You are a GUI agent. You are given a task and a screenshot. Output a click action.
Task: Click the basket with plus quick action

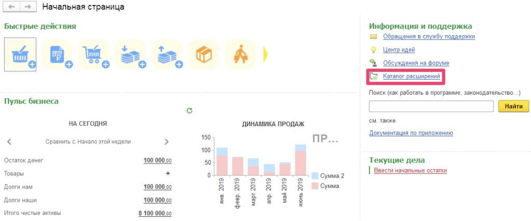20,54
